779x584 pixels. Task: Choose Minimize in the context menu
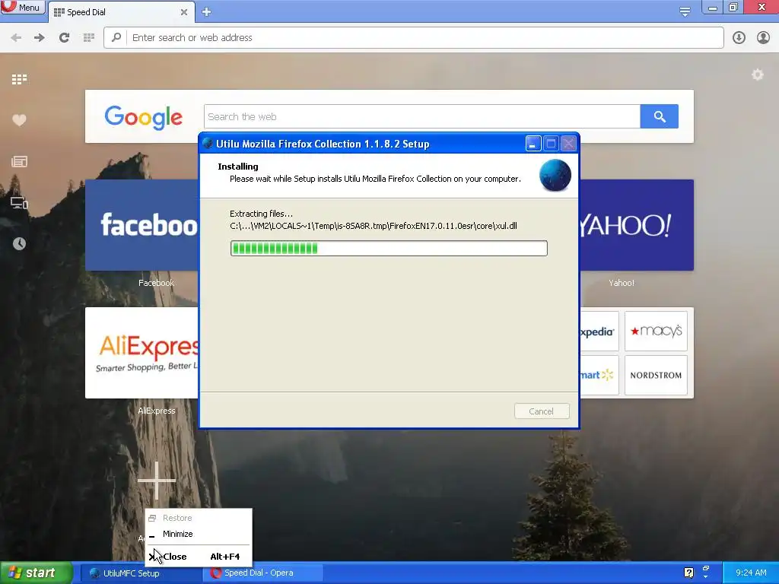[199, 534]
